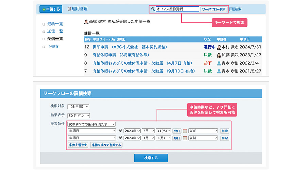Open the 7月 month dropdown
Viewport: 302px width, 170px height.
click(148, 131)
